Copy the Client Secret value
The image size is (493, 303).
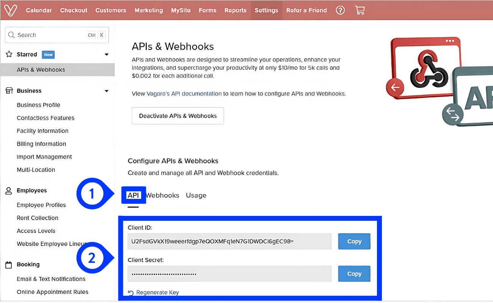coord(354,273)
